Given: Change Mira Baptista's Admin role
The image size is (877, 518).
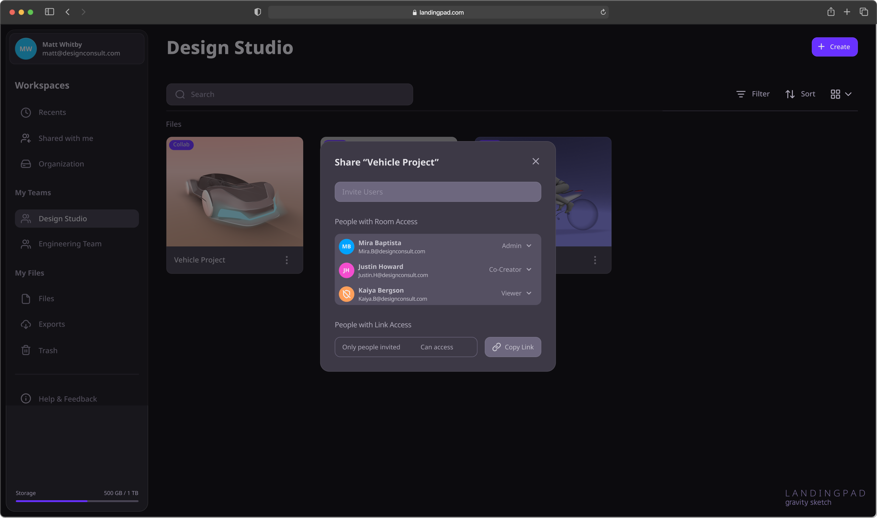Looking at the screenshot, I should 517,246.
